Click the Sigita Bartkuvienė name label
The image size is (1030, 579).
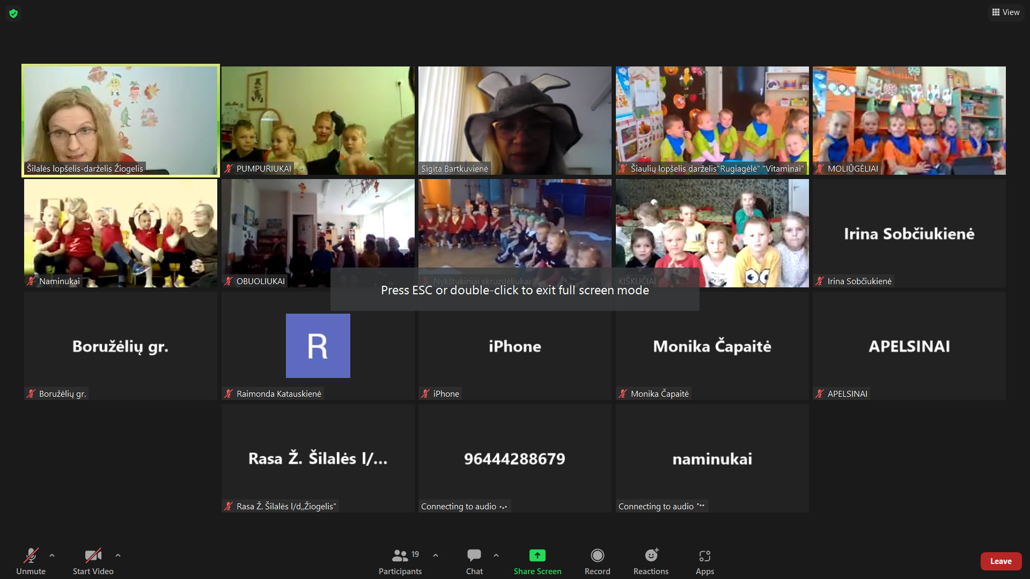(x=454, y=168)
